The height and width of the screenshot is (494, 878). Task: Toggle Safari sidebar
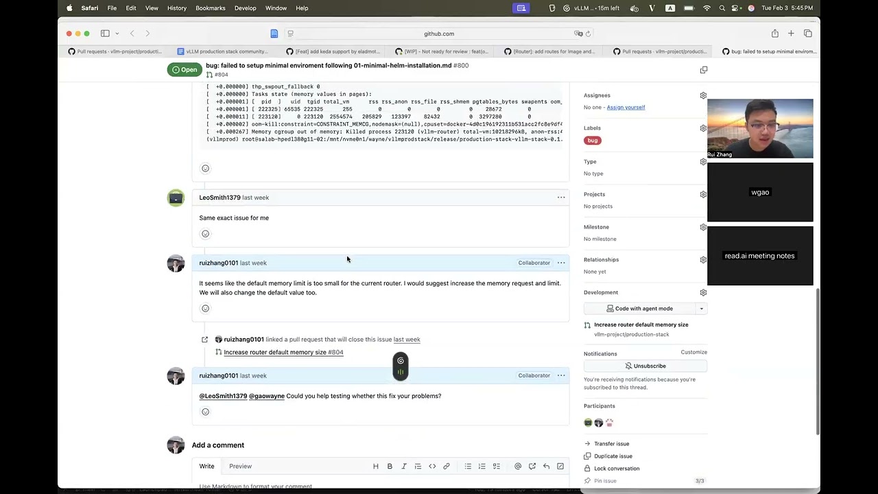(x=105, y=34)
